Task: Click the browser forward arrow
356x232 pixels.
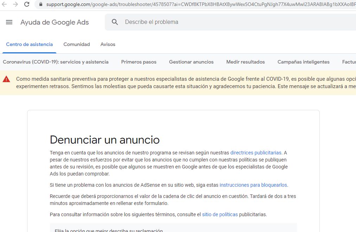Action: [x=15, y=4]
